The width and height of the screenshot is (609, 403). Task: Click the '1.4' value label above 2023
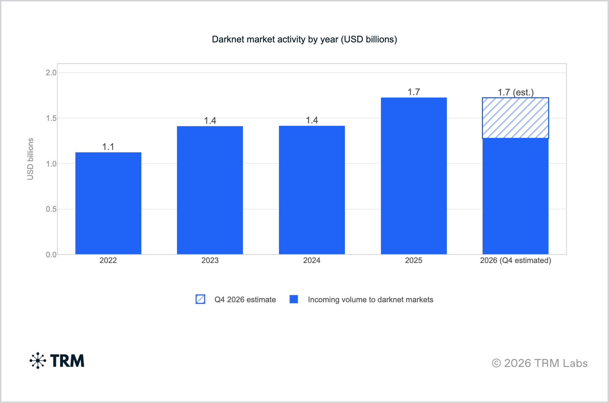(210, 121)
